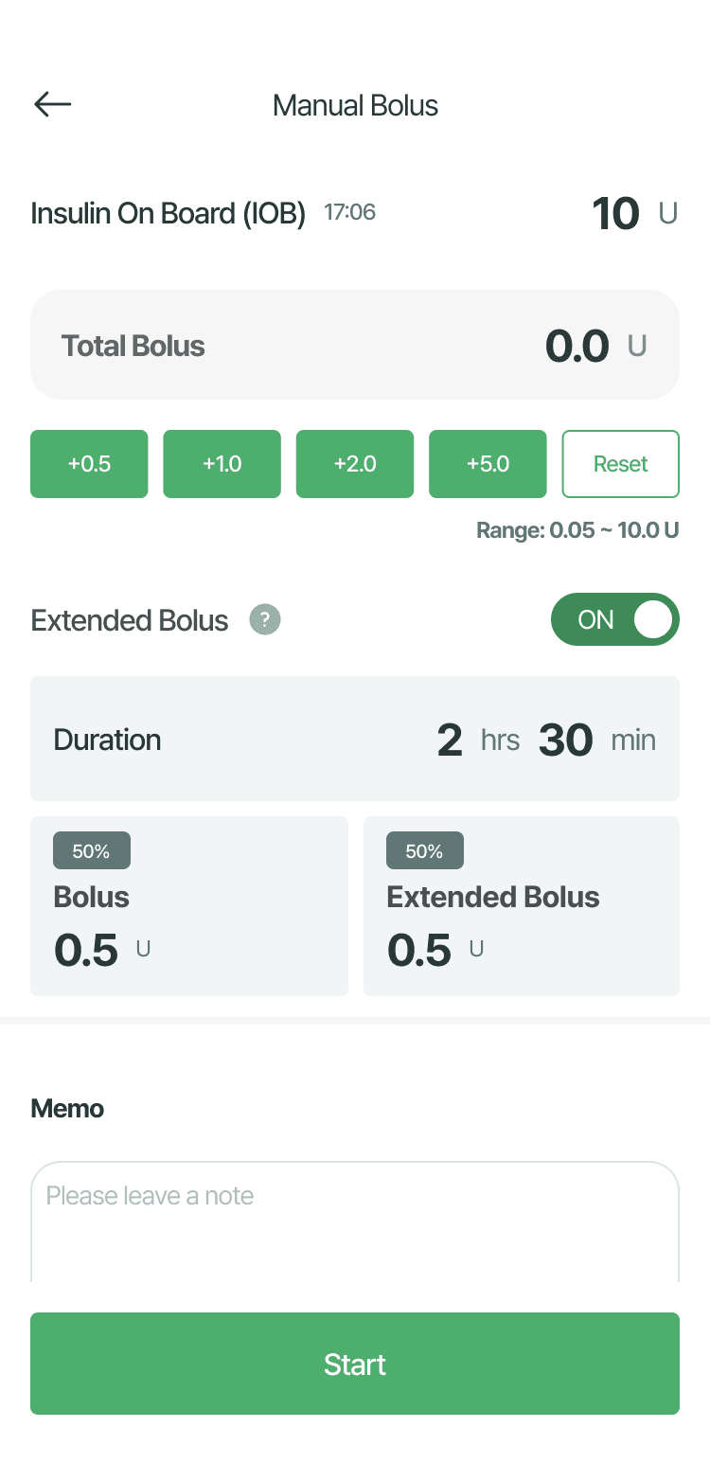The width and height of the screenshot is (710, 1481).
Task: Select the Extended Bolus 50% card
Action: [522, 905]
